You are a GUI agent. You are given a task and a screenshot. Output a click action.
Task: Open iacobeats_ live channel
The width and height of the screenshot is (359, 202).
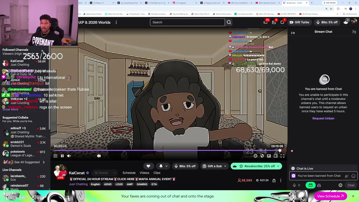[x=25, y=178]
